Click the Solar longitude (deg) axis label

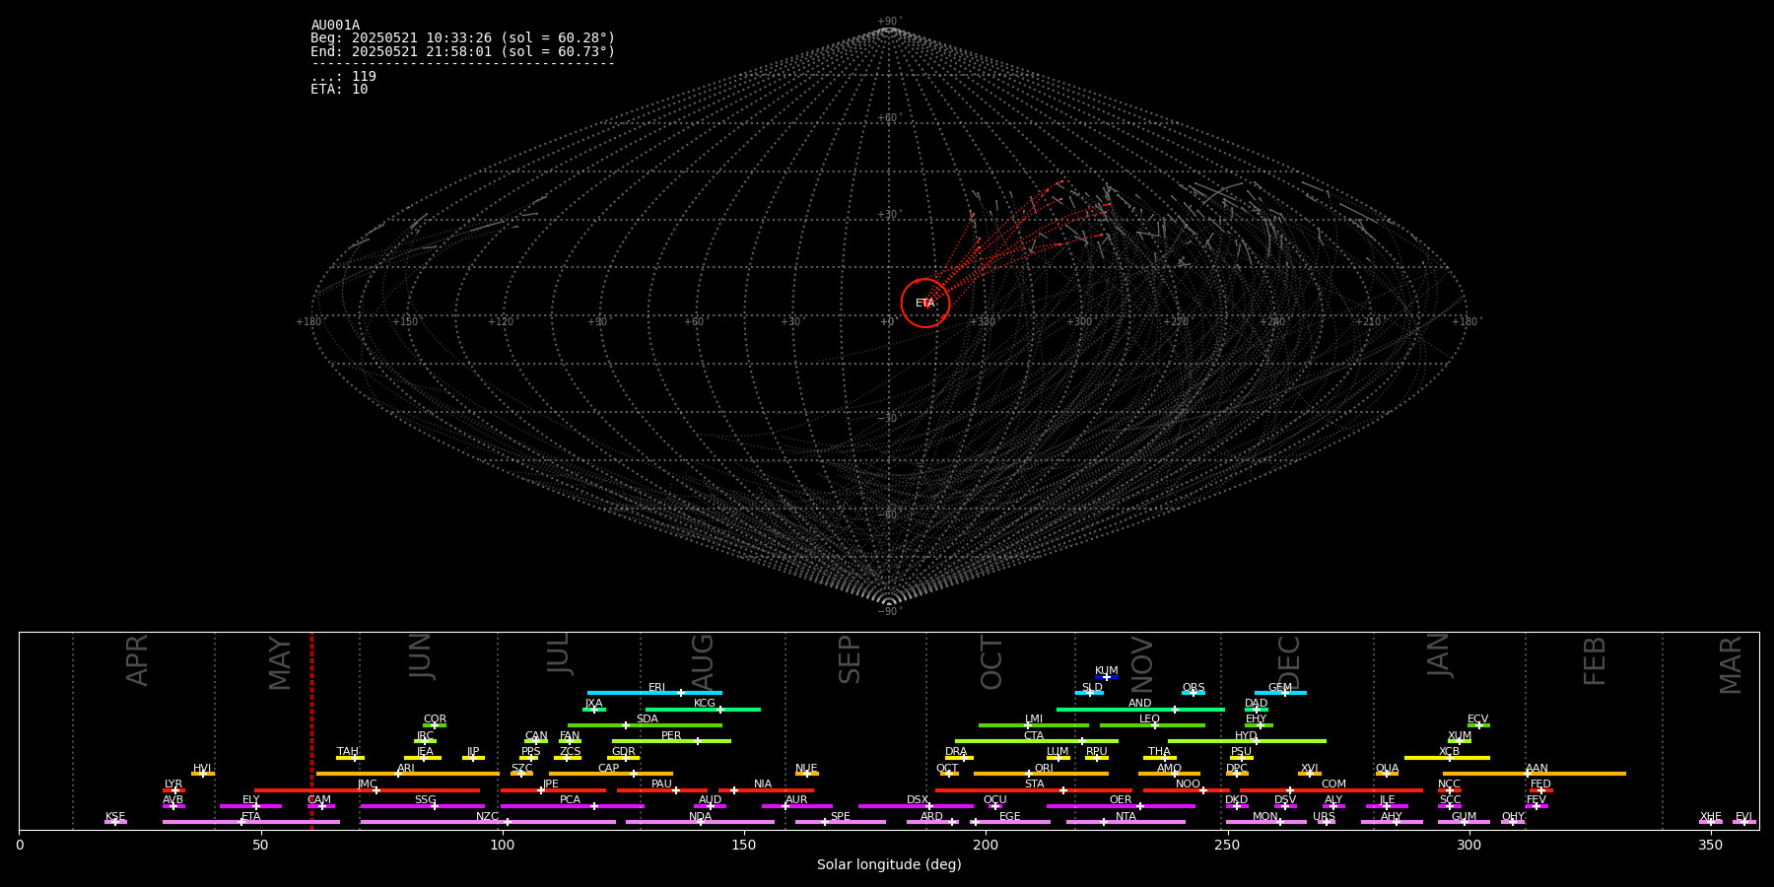click(x=889, y=865)
